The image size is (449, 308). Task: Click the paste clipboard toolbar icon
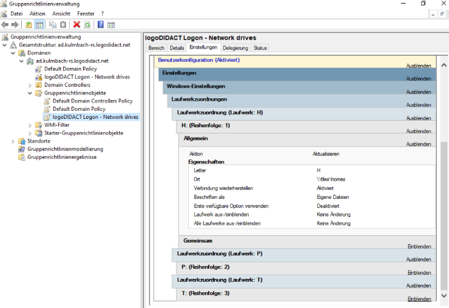(x=63, y=25)
